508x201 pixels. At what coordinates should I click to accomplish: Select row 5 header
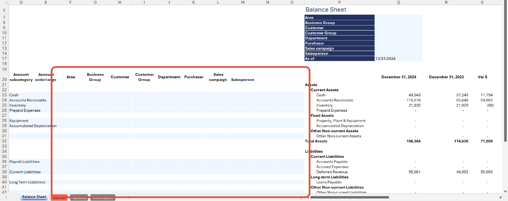tap(4, 10)
